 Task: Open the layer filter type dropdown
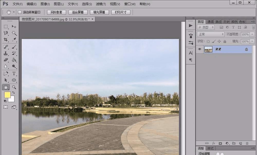(206, 27)
